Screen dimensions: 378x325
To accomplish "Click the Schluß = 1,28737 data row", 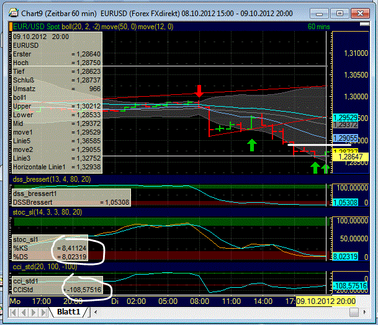I will 56,80.
